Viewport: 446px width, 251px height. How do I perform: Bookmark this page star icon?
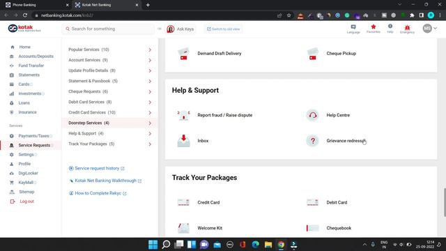point(289,15)
